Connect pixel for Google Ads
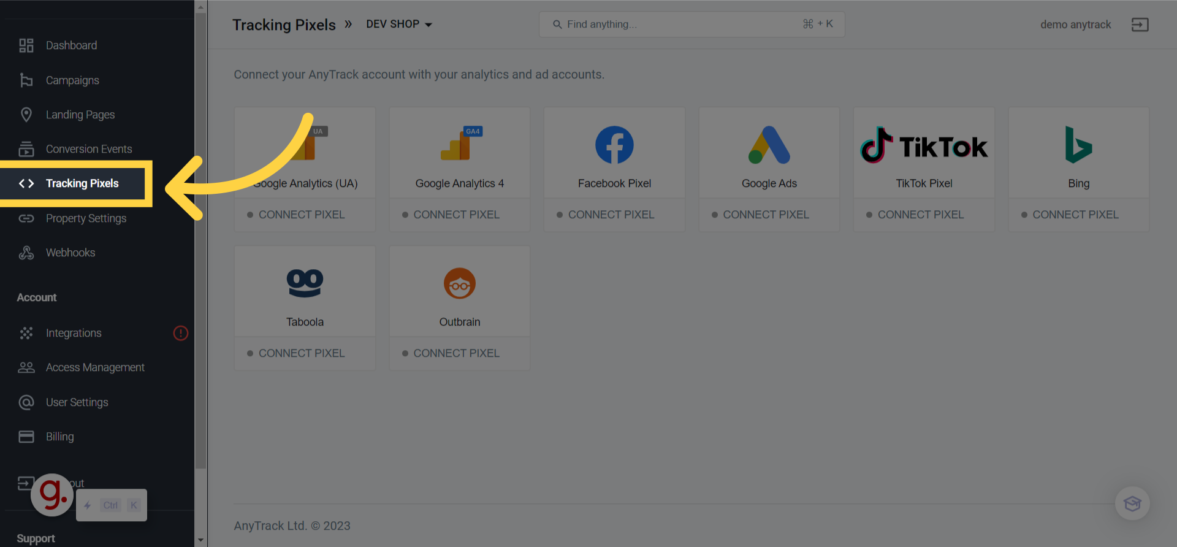The image size is (1177, 547). (760, 215)
